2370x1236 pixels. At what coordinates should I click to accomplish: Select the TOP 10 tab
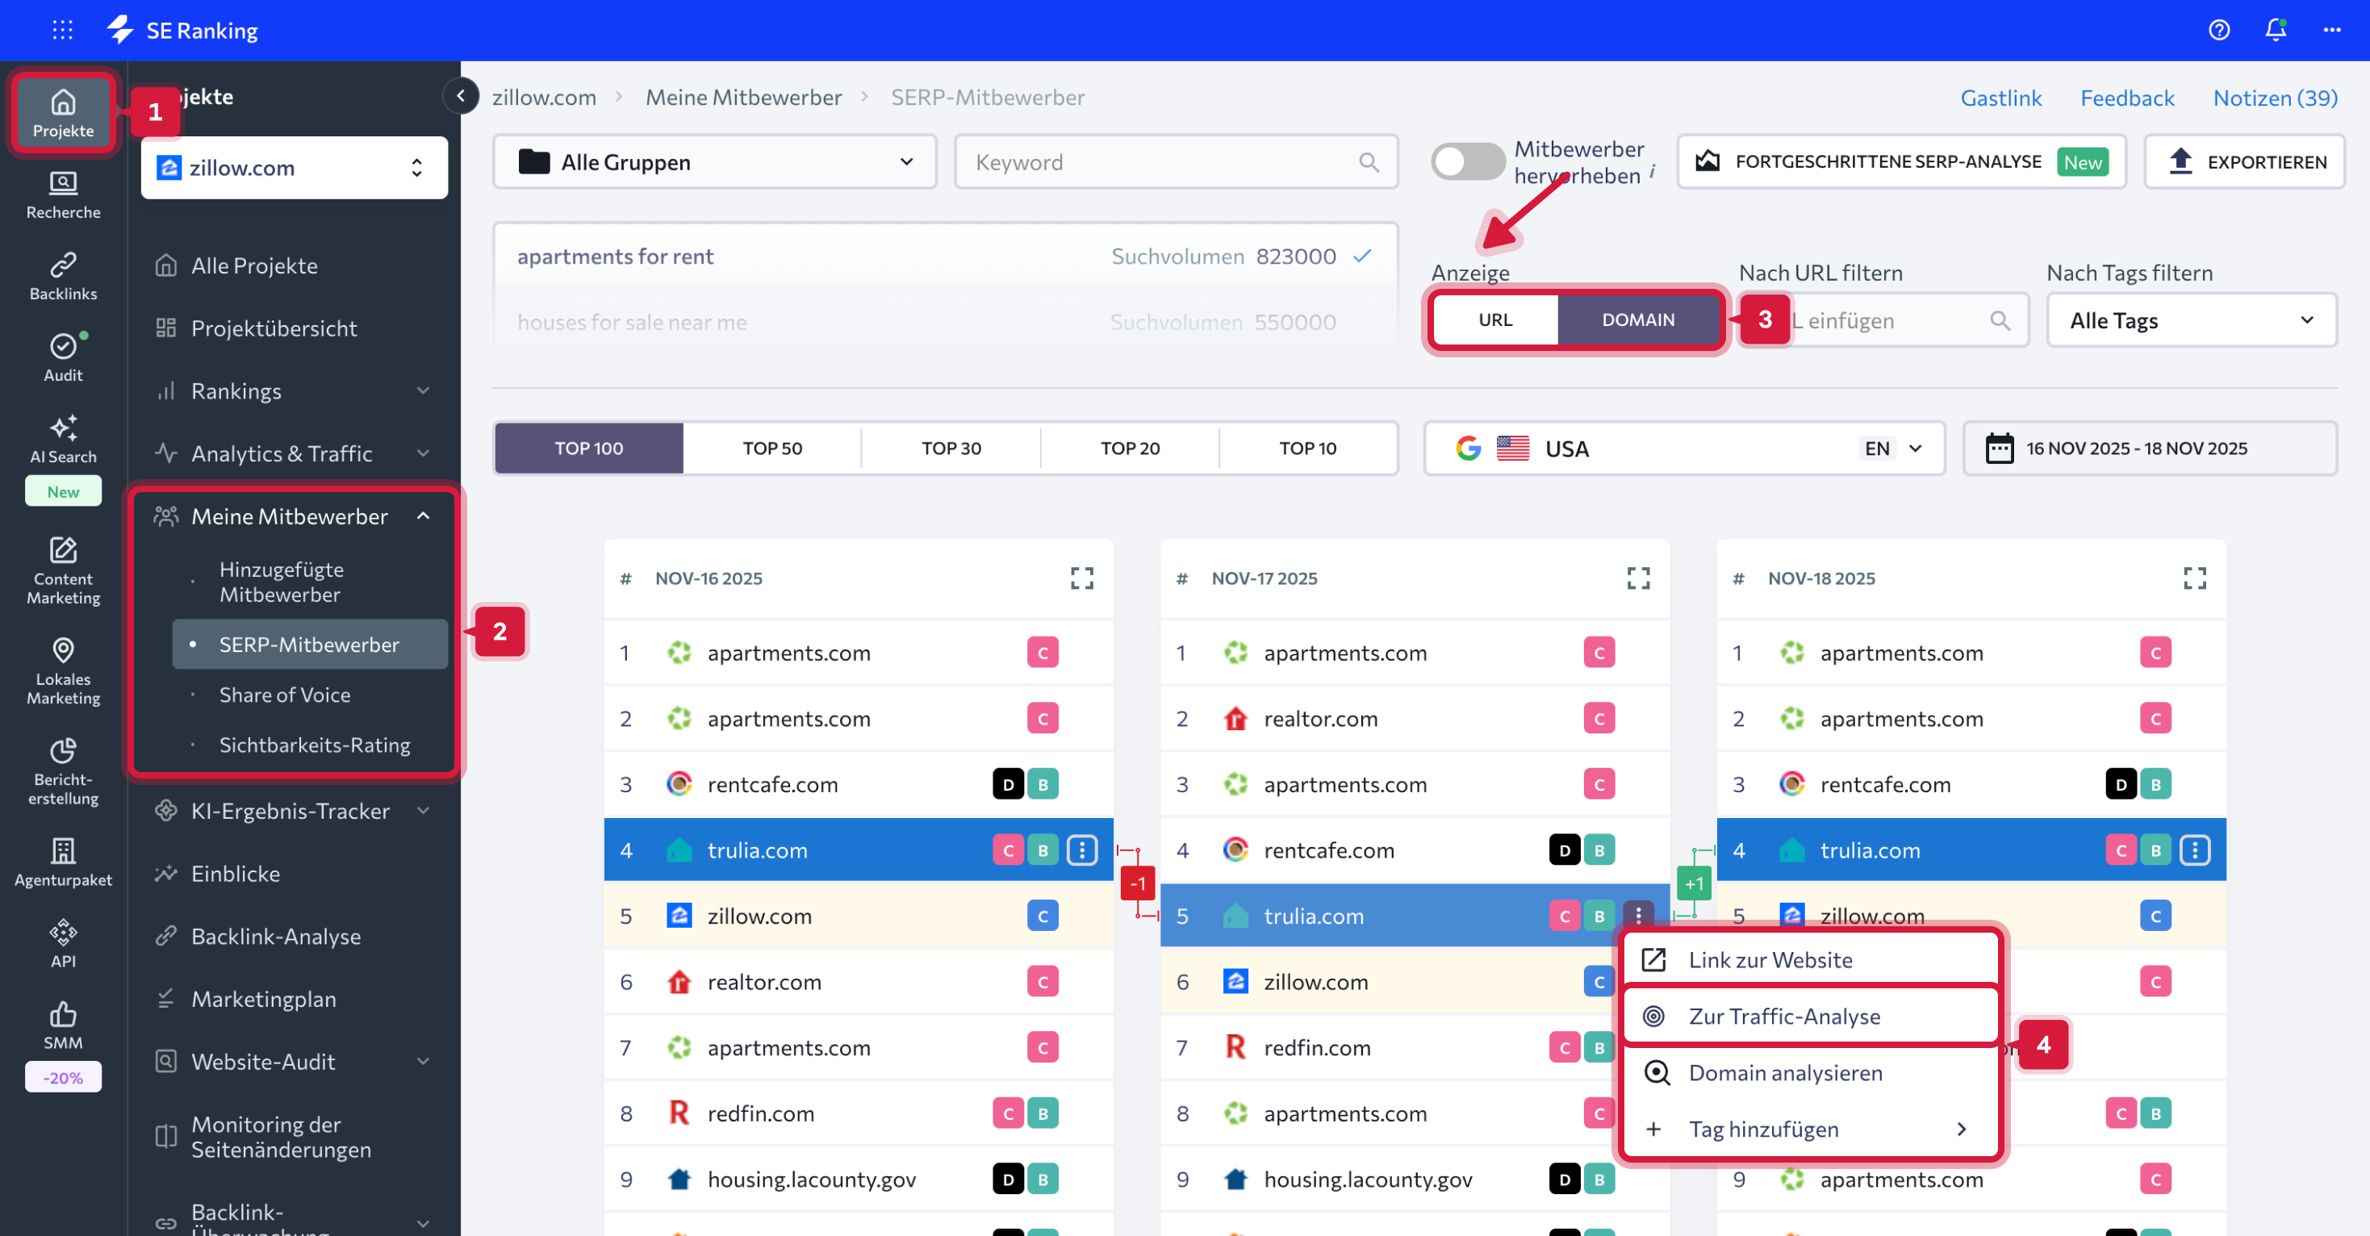pos(1307,448)
